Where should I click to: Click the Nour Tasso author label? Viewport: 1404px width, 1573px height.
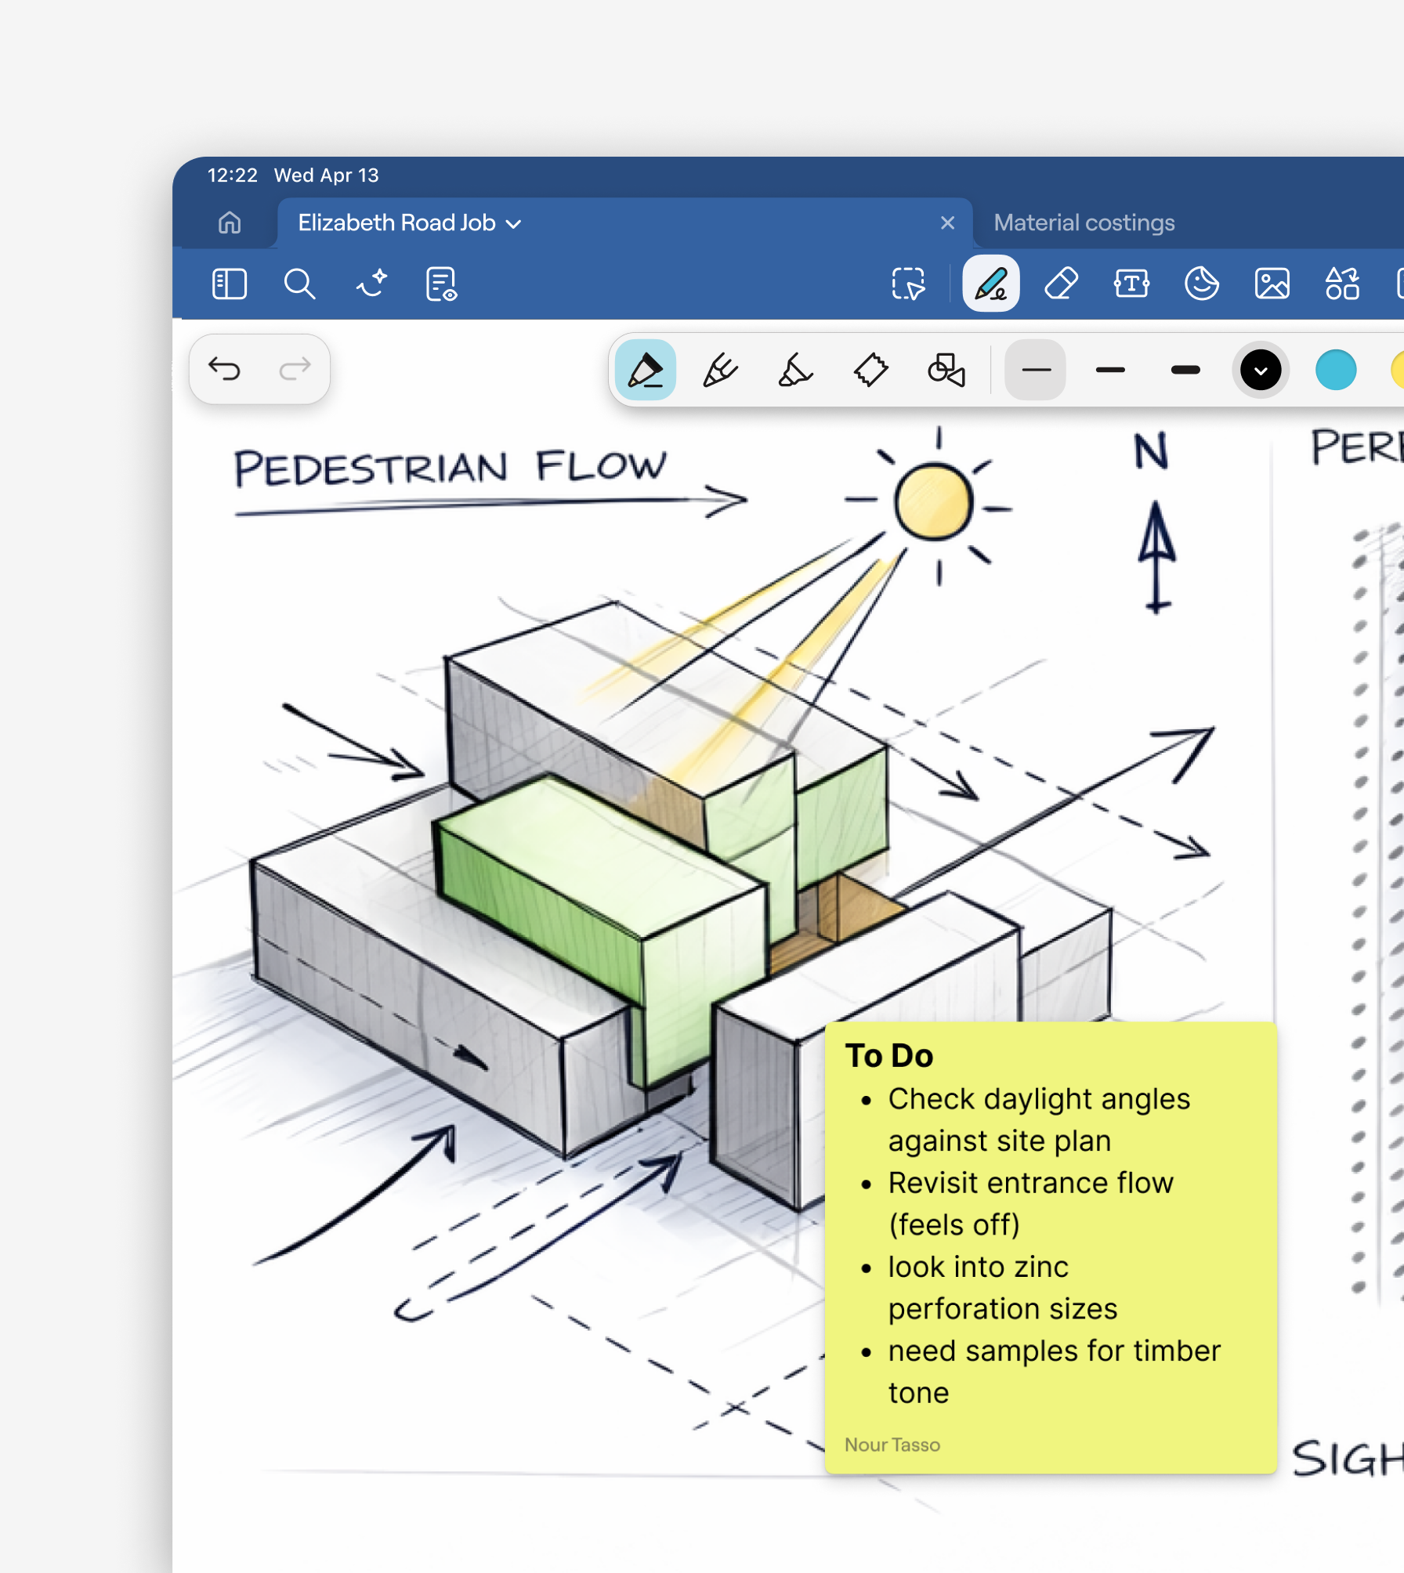pos(892,1445)
